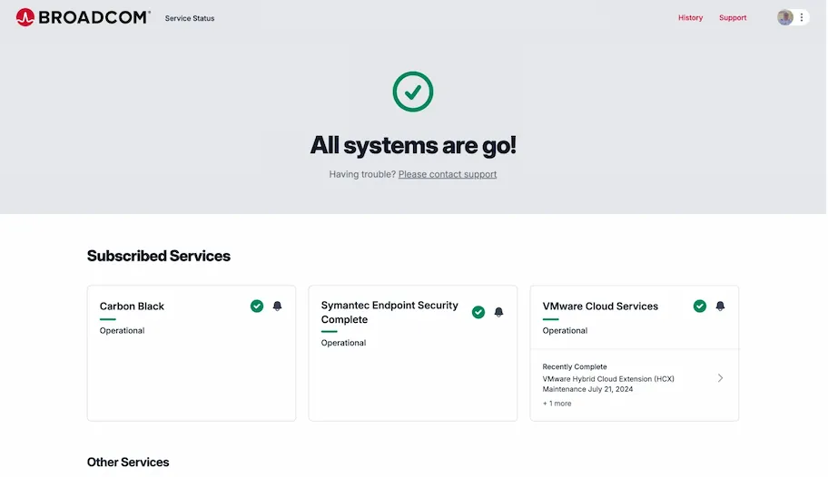
Task: Click Symantec Endpoint Security green status checkmark
Action: click(x=478, y=312)
